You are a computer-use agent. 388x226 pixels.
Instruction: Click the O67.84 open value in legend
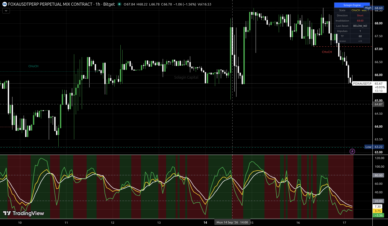point(129,4)
